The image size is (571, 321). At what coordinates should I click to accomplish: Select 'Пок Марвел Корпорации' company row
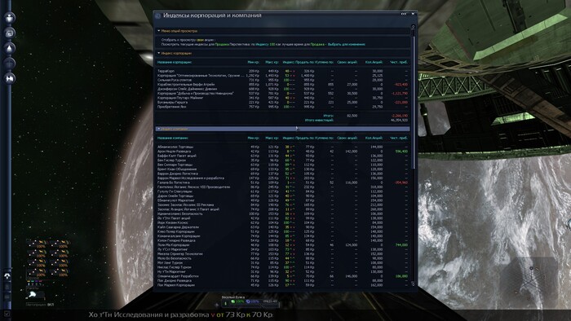point(283,285)
